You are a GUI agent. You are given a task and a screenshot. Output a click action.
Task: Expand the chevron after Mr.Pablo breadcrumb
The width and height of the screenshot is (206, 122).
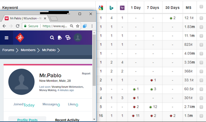(x=59, y=50)
